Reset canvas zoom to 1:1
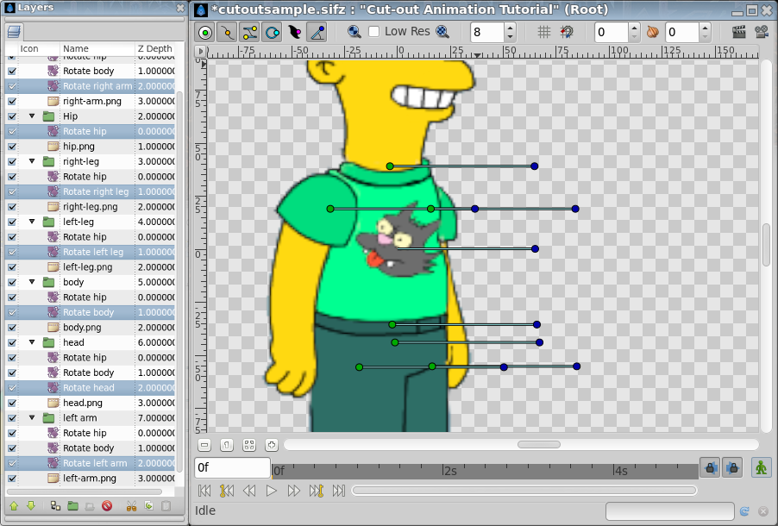 (227, 445)
